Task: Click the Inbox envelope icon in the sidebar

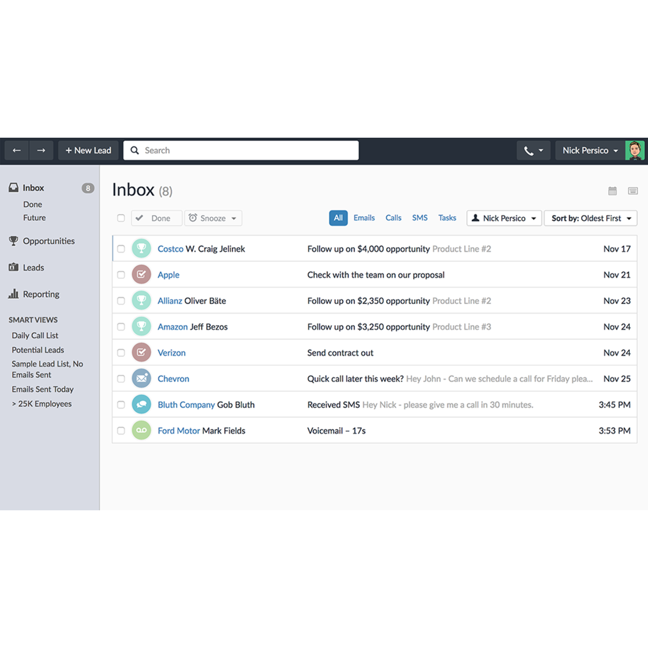Action: 14,187
